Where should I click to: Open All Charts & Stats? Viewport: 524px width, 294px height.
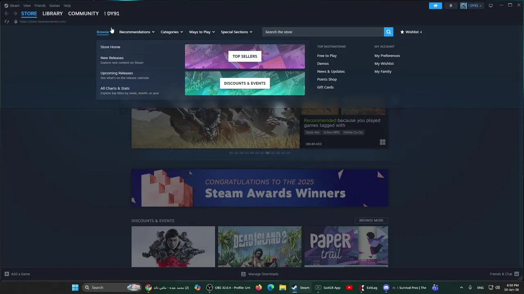coord(115,88)
